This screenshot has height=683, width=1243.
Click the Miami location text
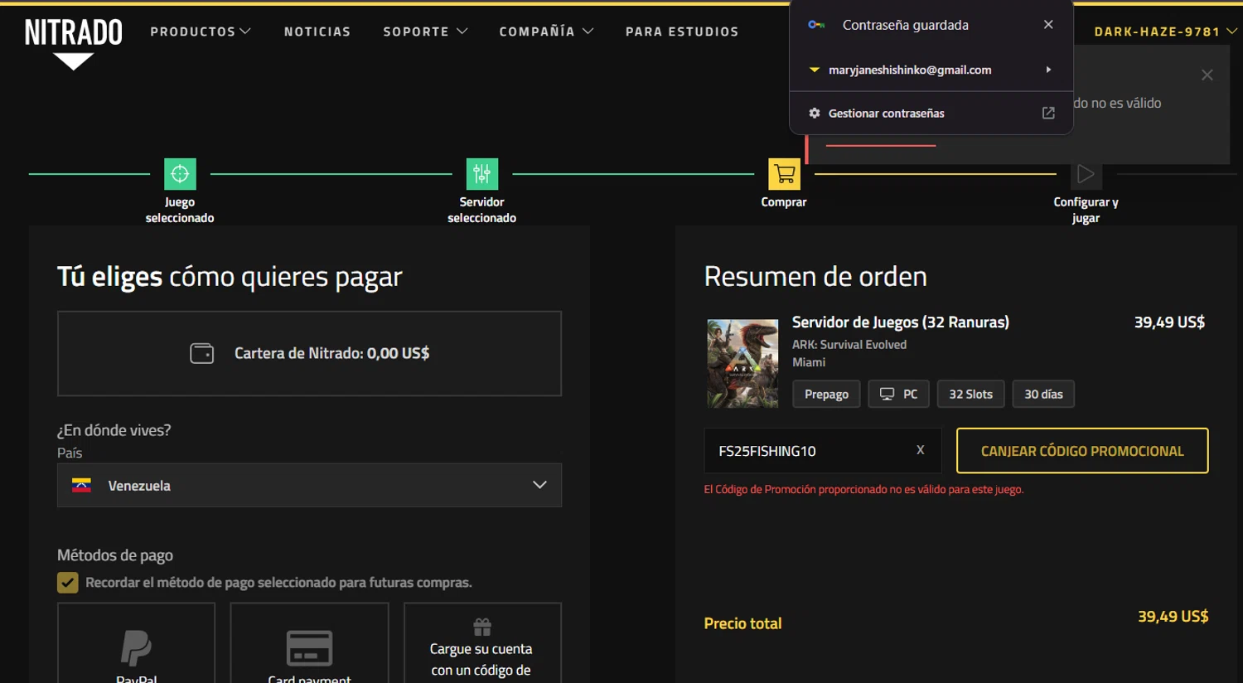tap(809, 362)
